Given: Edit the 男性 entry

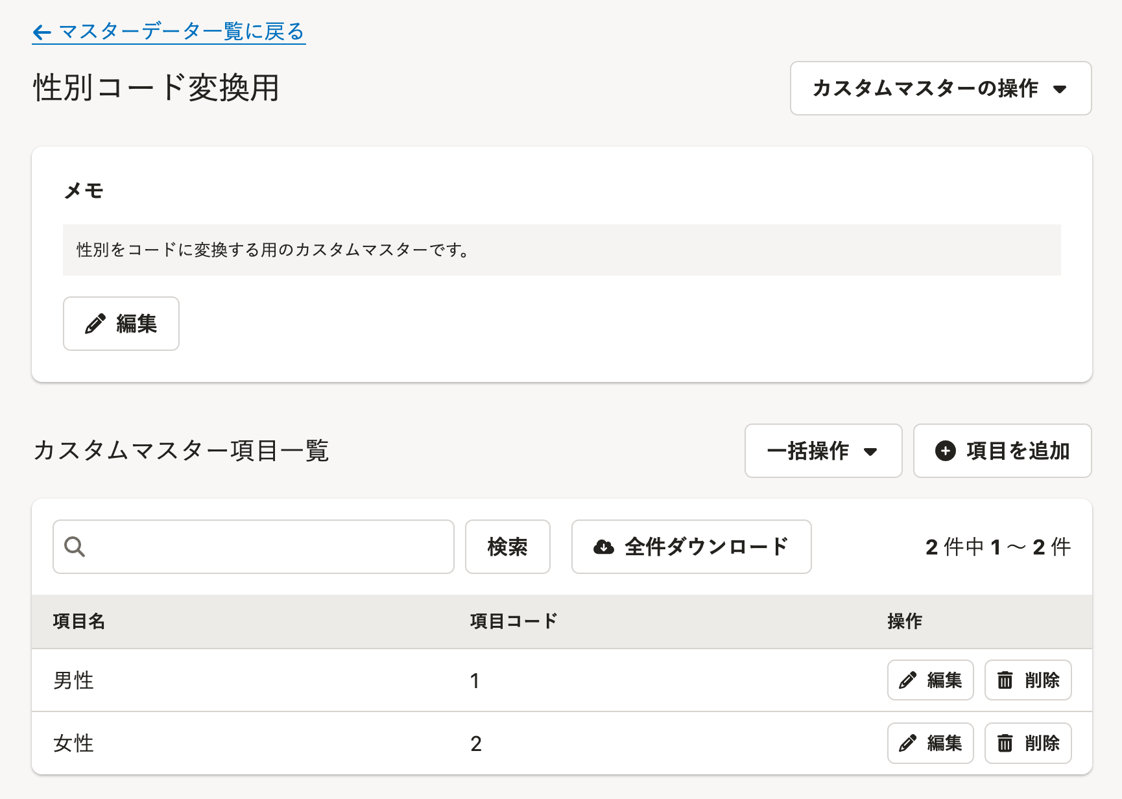Looking at the screenshot, I should [930, 680].
